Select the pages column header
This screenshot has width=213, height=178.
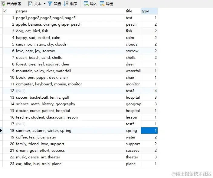click(70, 11)
